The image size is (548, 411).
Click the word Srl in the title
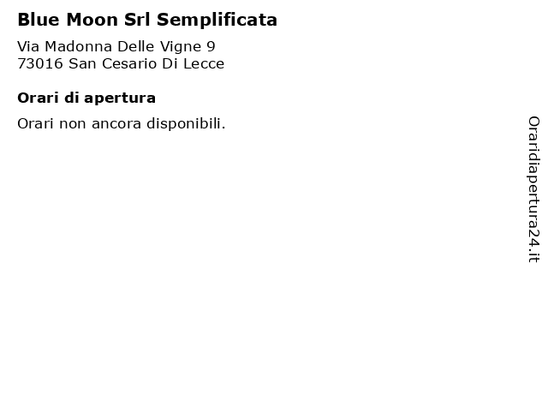tap(137, 20)
